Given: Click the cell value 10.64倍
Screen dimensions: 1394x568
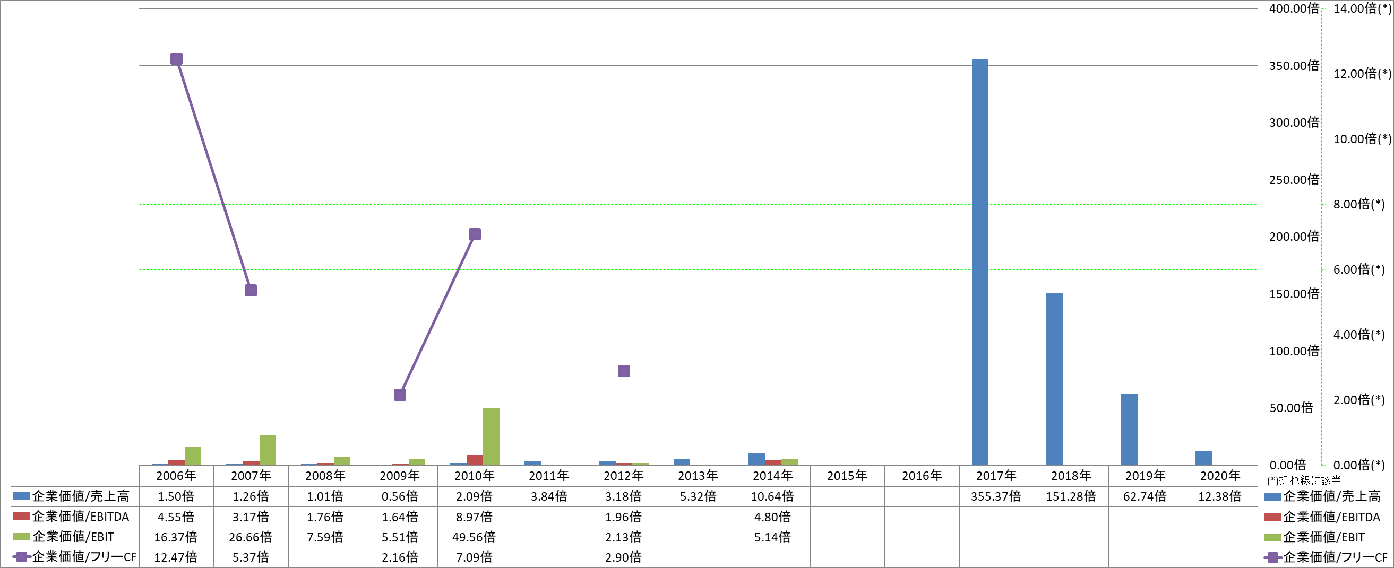Looking at the screenshot, I should click(773, 496).
